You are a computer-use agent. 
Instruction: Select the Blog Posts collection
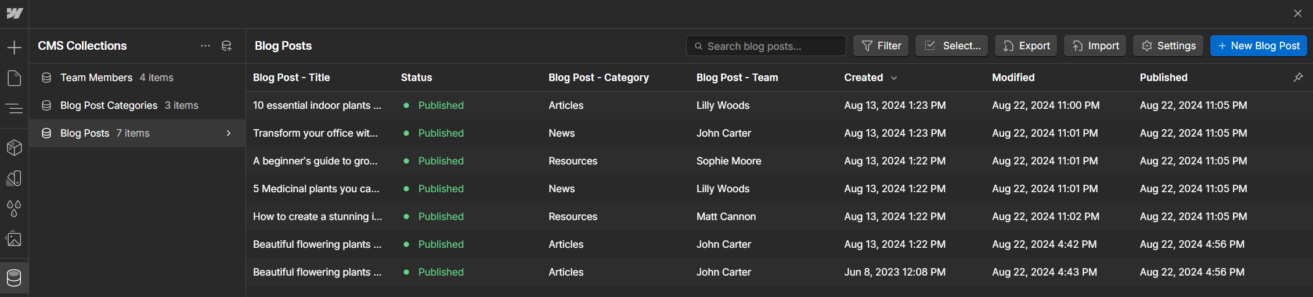point(138,133)
